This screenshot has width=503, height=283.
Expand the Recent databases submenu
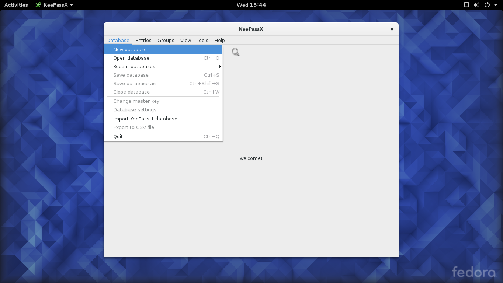(x=163, y=66)
